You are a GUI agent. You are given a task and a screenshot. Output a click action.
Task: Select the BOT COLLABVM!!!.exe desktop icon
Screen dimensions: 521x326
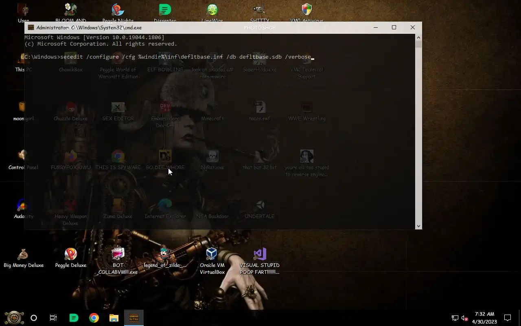[118, 261]
